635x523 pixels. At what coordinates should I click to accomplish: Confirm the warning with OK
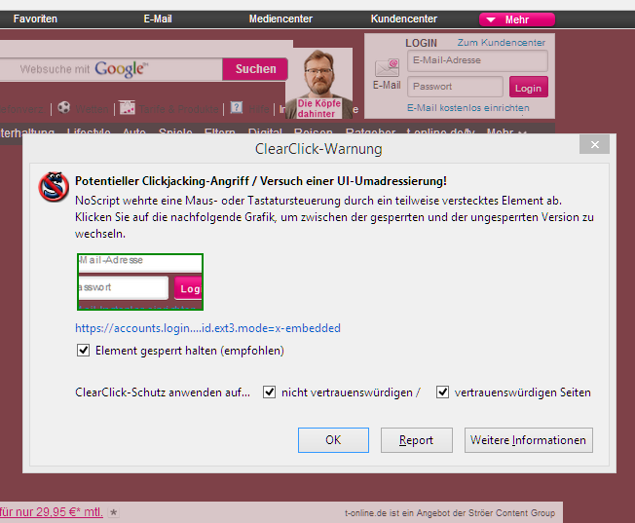point(333,440)
